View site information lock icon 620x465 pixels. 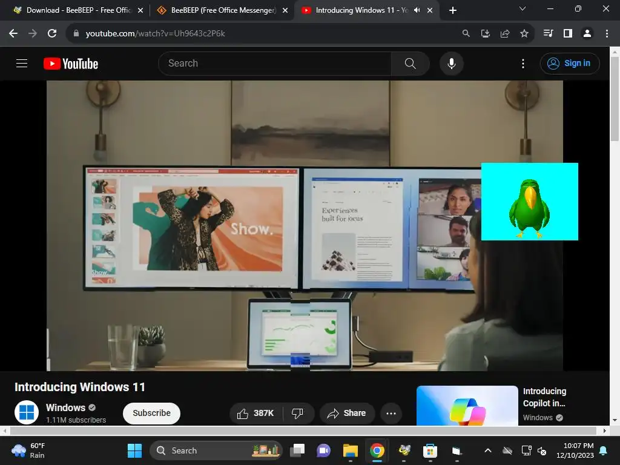pos(76,33)
